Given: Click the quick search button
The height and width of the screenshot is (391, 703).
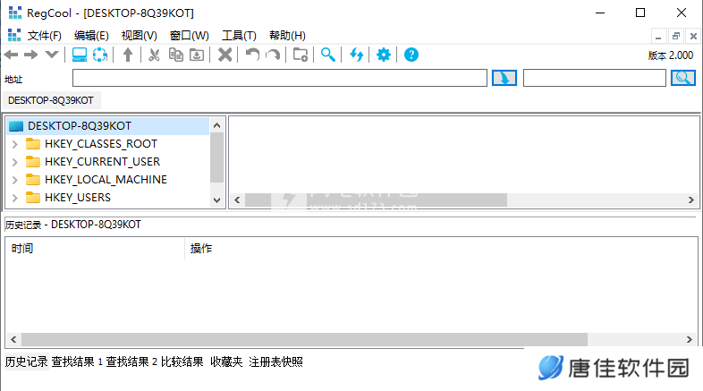Looking at the screenshot, I should click(682, 78).
